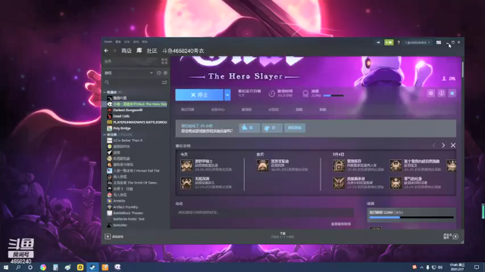The width and height of the screenshot is (485, 272).
Task: Select Dead Cells in the library list
Action: click(121, 116)
